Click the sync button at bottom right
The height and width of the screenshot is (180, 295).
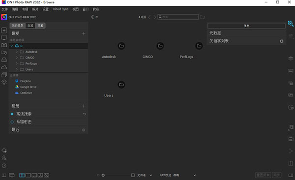(x=276, y=175)
